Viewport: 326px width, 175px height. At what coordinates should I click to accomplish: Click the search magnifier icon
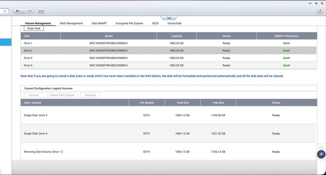(5, 11)
